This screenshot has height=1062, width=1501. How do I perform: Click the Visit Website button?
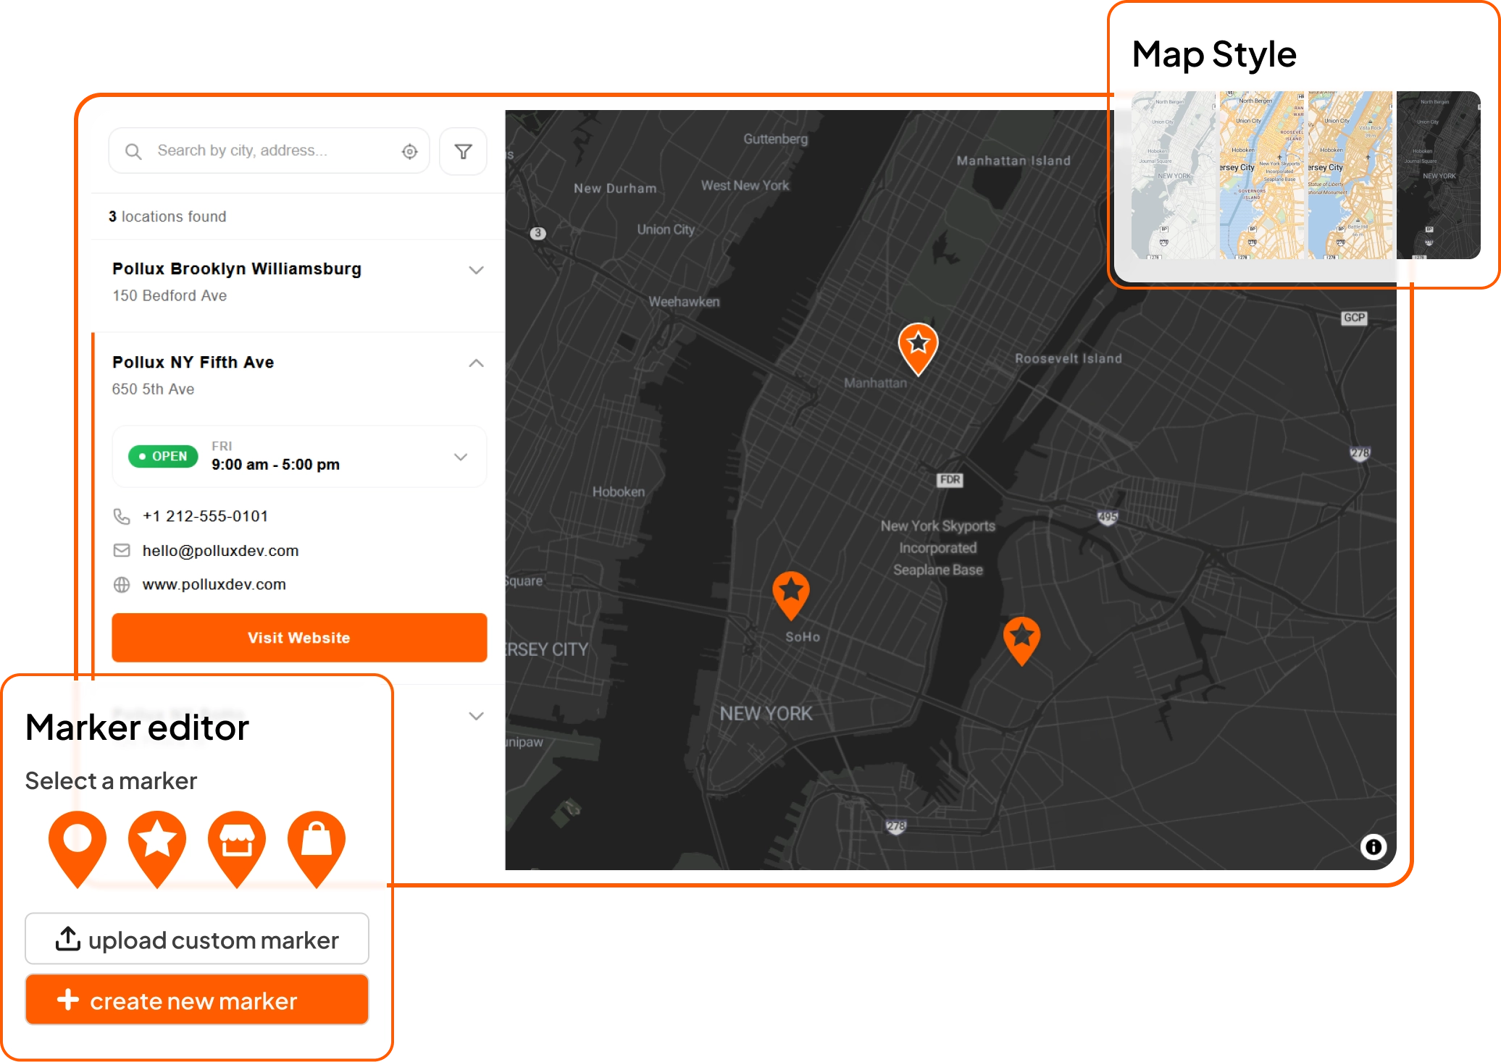coord(299,638)
